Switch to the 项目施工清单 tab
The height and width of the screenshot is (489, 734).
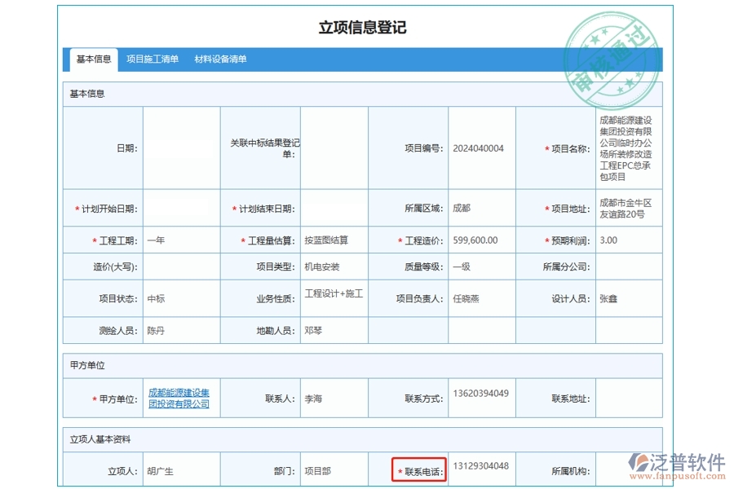click(152, 59)
